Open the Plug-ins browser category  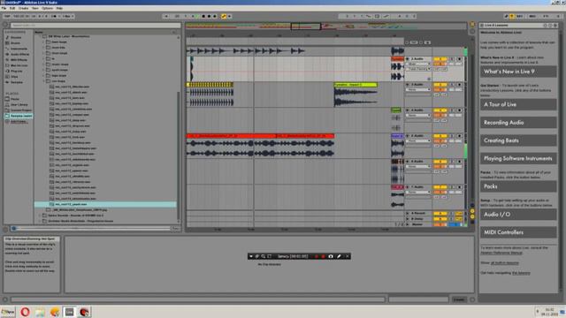pos(16,71)
